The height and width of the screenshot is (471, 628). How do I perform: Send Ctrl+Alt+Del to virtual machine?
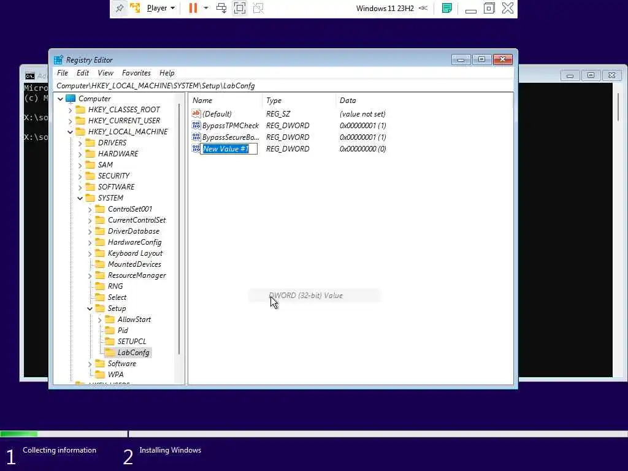pos(221,8)
